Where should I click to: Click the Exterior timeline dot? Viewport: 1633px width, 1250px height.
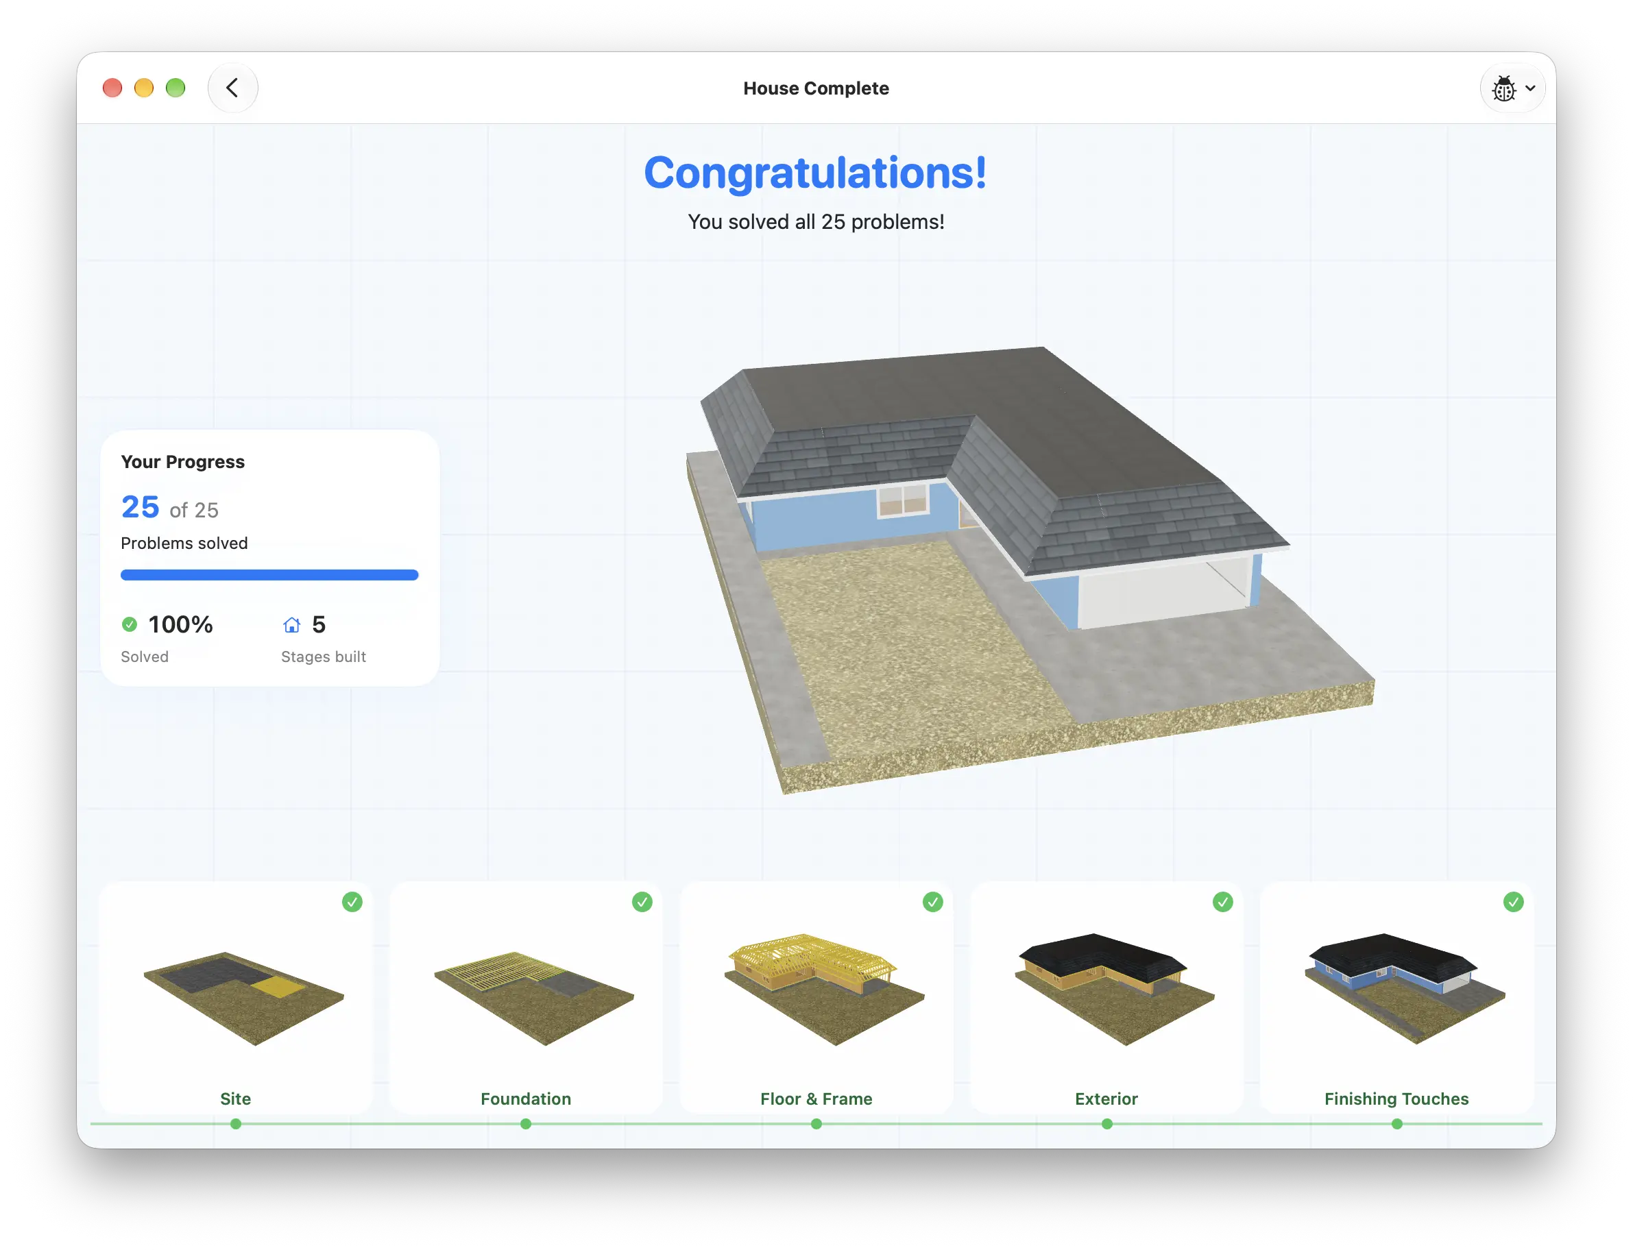point(1106,1125)
